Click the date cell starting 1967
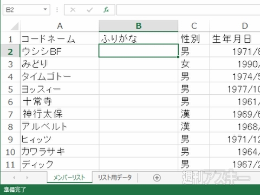 pos(235,164)
